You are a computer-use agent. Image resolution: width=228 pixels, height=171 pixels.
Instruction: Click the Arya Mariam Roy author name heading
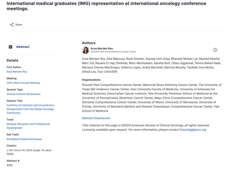pos(102,48)
